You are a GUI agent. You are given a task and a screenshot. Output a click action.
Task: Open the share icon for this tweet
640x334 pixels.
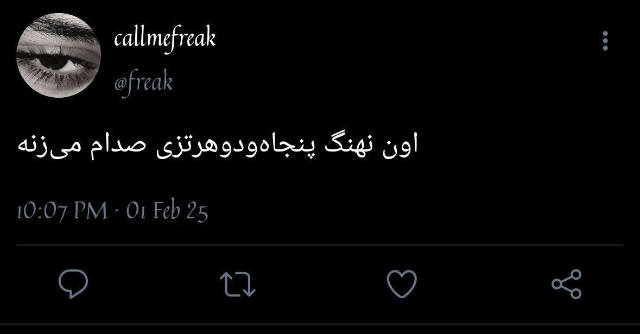[567, 284]
